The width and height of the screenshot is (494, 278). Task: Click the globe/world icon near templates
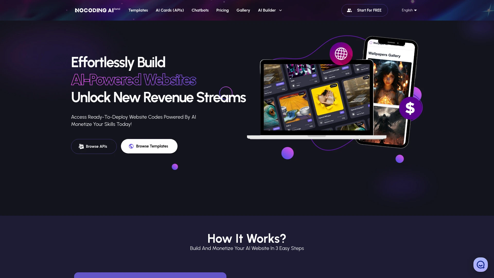click(x=131, y=146)
